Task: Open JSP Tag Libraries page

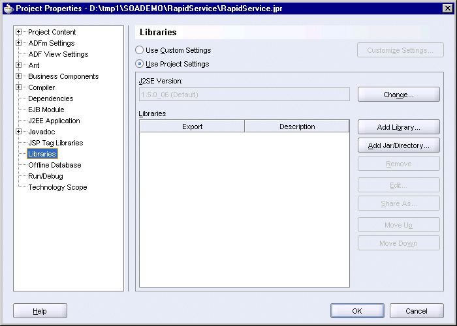Action: click(x=55, y=143)
